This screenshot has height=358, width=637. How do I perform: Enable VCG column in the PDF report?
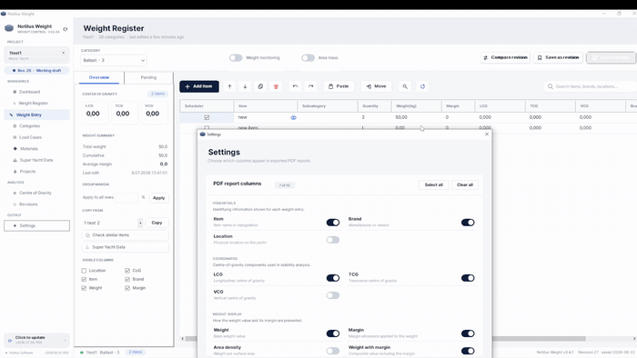pyautogui.click(x=333, y=295)
